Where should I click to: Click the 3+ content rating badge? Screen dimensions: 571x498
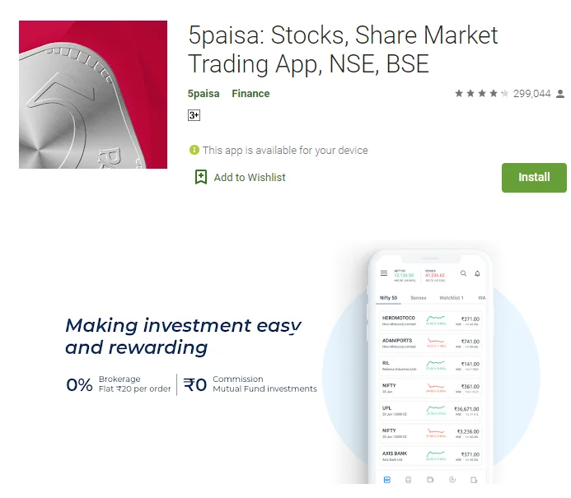[194, 115]
